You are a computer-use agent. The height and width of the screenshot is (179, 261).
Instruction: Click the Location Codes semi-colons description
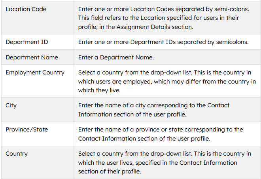click(x=164, y=18)
